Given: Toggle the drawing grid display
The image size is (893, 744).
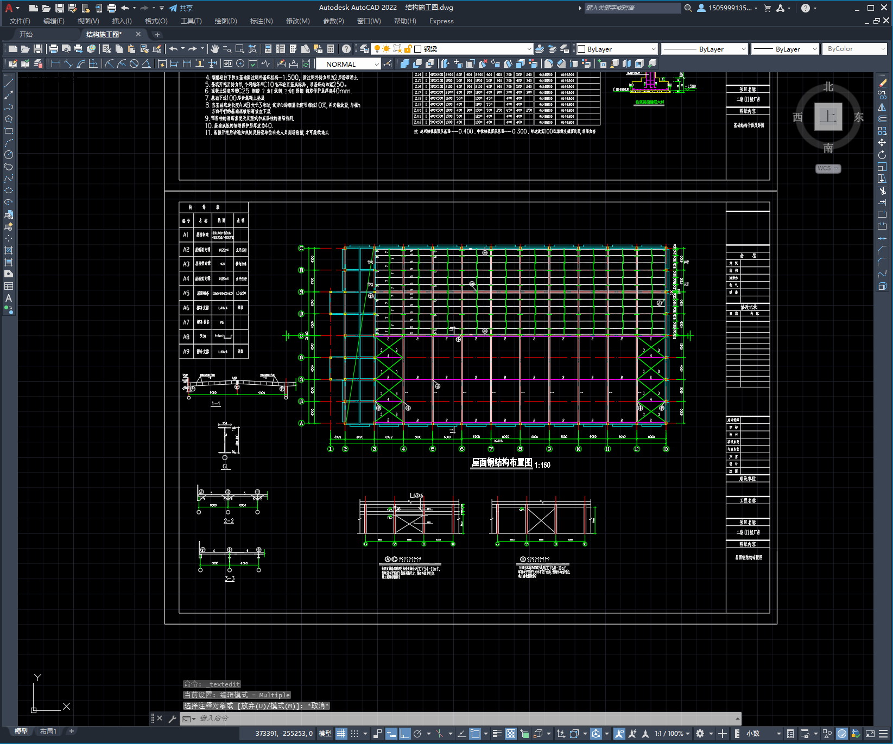Looking at the screenshot, I should (341, 734).
